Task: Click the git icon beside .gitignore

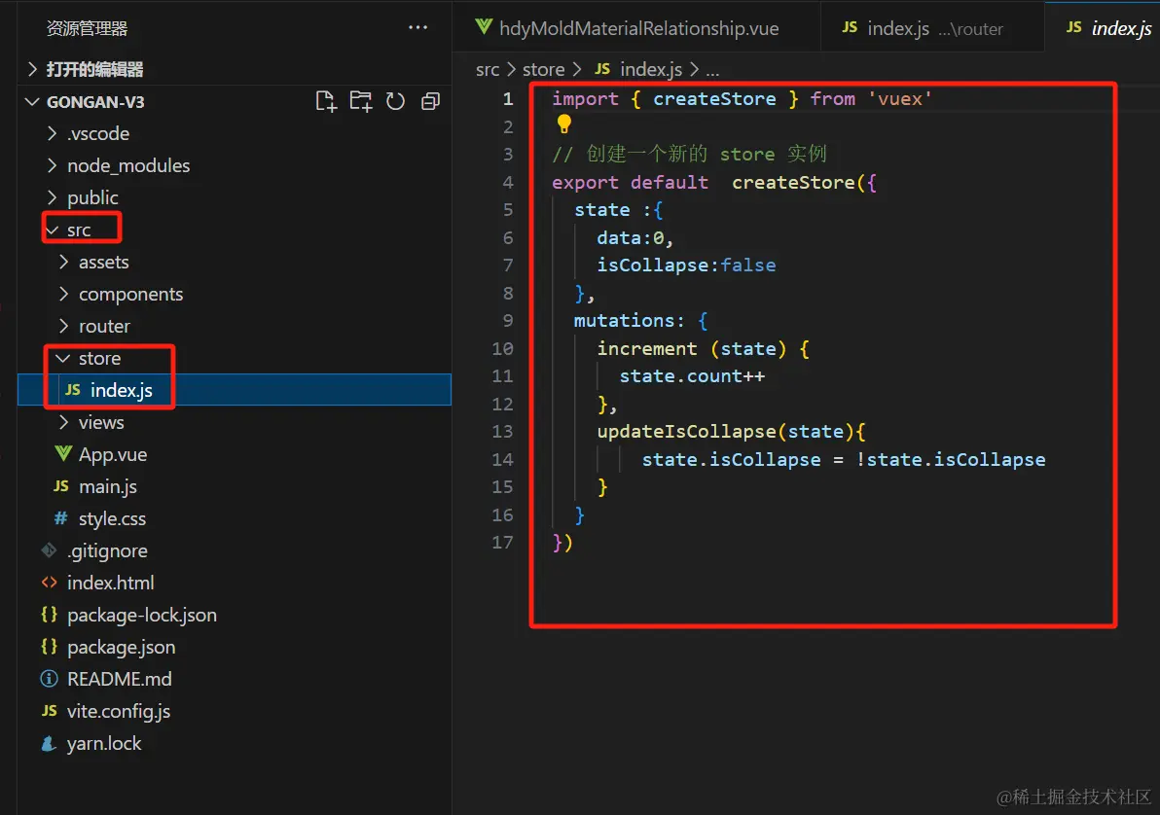Action: 49,550
